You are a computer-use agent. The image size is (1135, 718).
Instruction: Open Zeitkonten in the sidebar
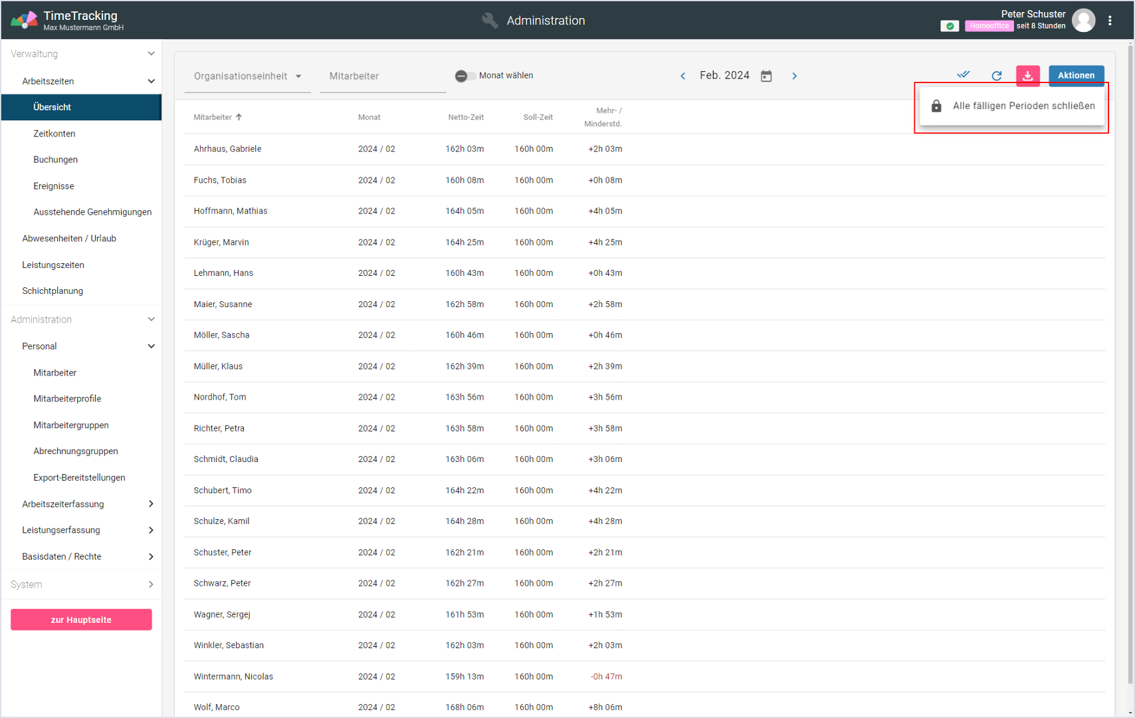(54, 134)
